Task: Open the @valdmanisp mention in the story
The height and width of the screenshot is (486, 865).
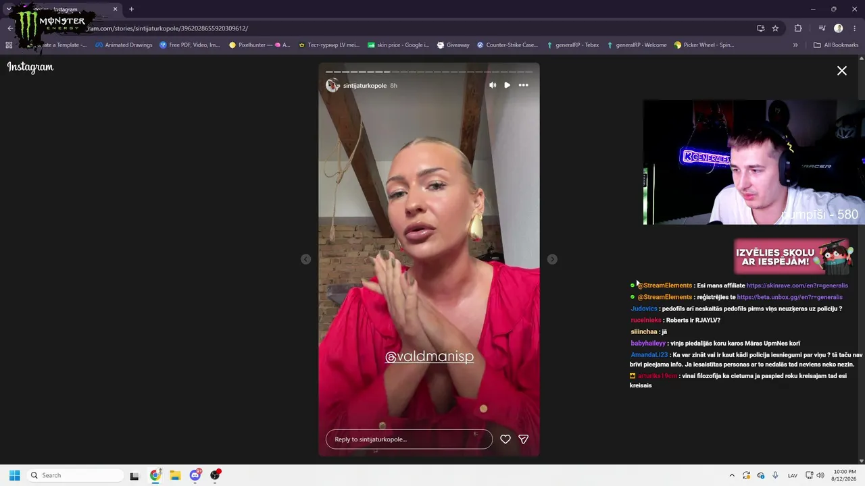Action: [429, 356]
